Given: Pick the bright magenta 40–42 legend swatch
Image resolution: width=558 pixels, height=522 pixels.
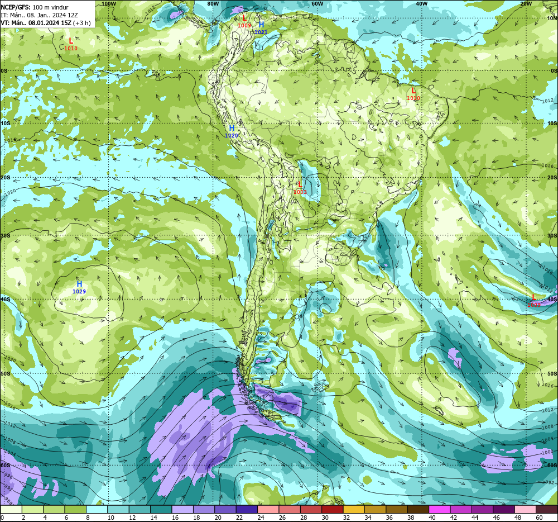Looking at the screenshot, I should [440, 509].
